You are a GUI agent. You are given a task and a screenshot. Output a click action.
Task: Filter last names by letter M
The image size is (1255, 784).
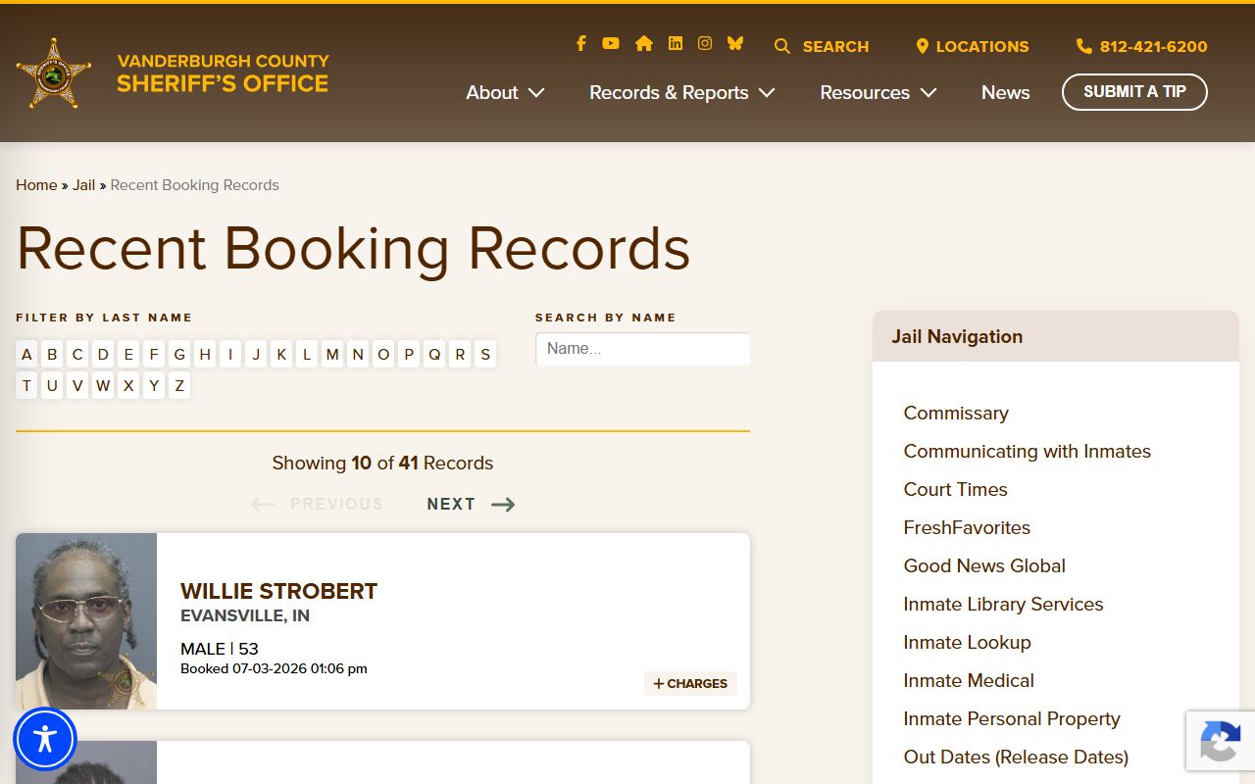[332, 355]
